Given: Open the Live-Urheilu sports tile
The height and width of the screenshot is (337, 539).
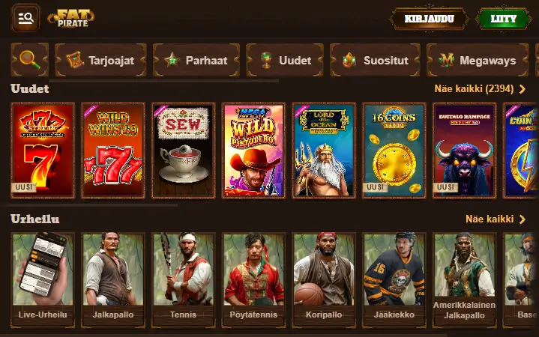Looking at the screenshot, I should point(43,280).
